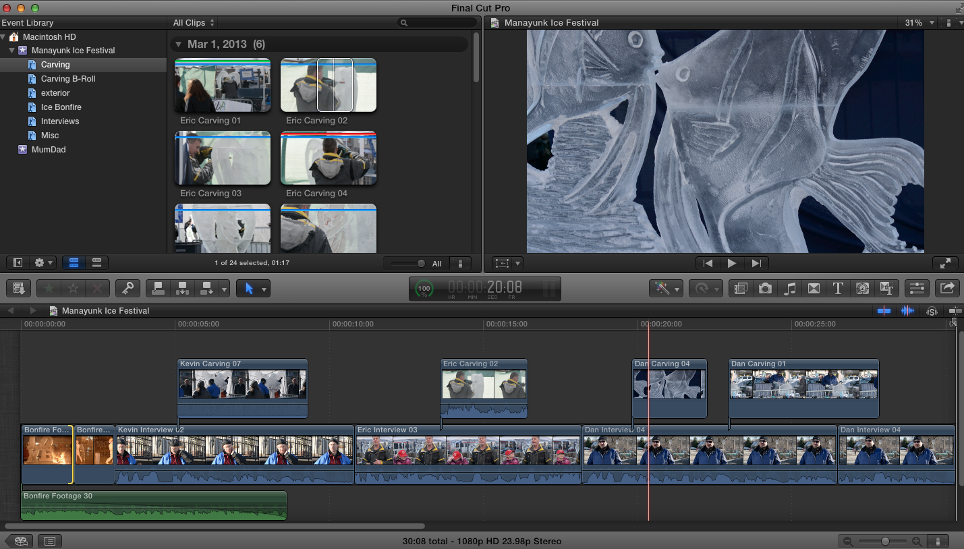
Task: Collapse the Macintosh HD disclosure triangle
Action: (3, 36)
